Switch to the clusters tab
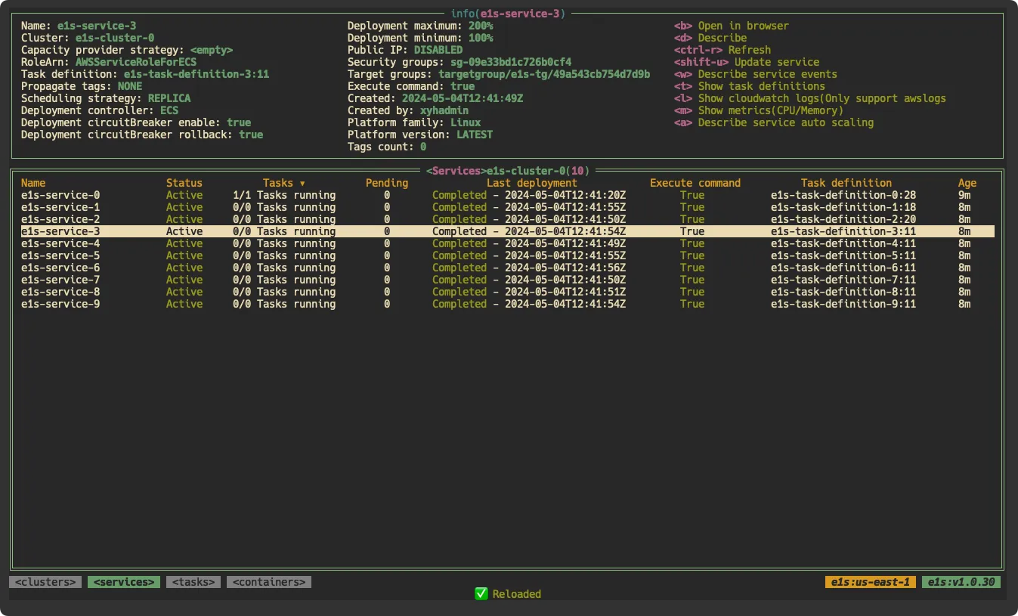 pos(45,582)
